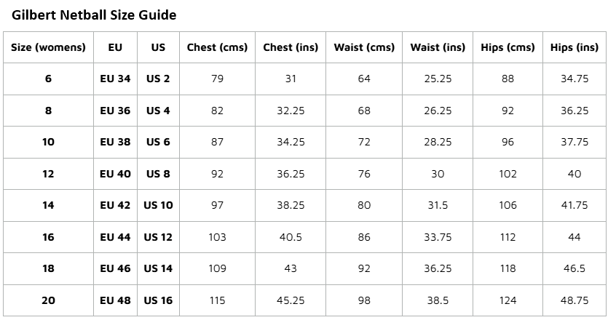This screenshot has width=616, height=328.
Task: Select the Size (womens) column header
Action: 48,47
